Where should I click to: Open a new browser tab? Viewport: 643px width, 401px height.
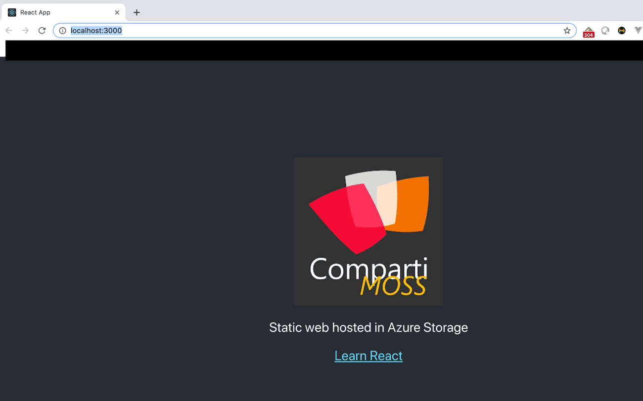tap(137, 12)
